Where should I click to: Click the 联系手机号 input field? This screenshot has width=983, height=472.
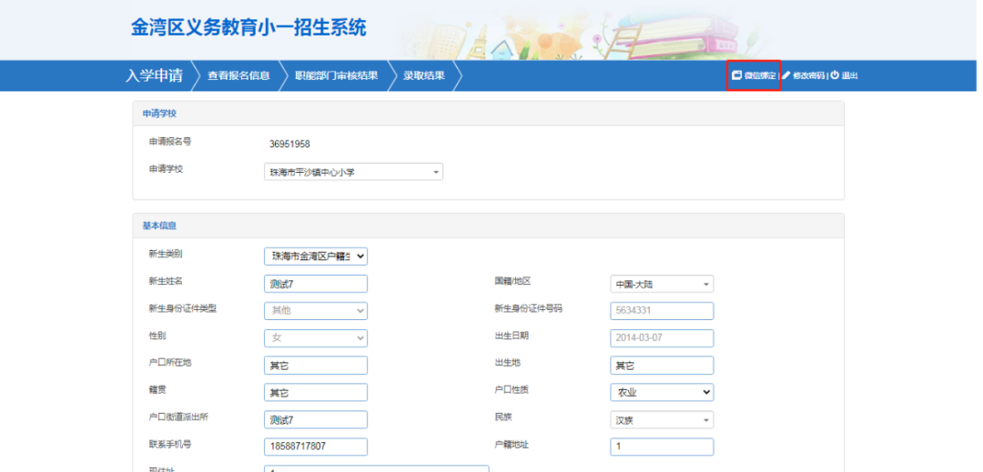pos(315,447)
